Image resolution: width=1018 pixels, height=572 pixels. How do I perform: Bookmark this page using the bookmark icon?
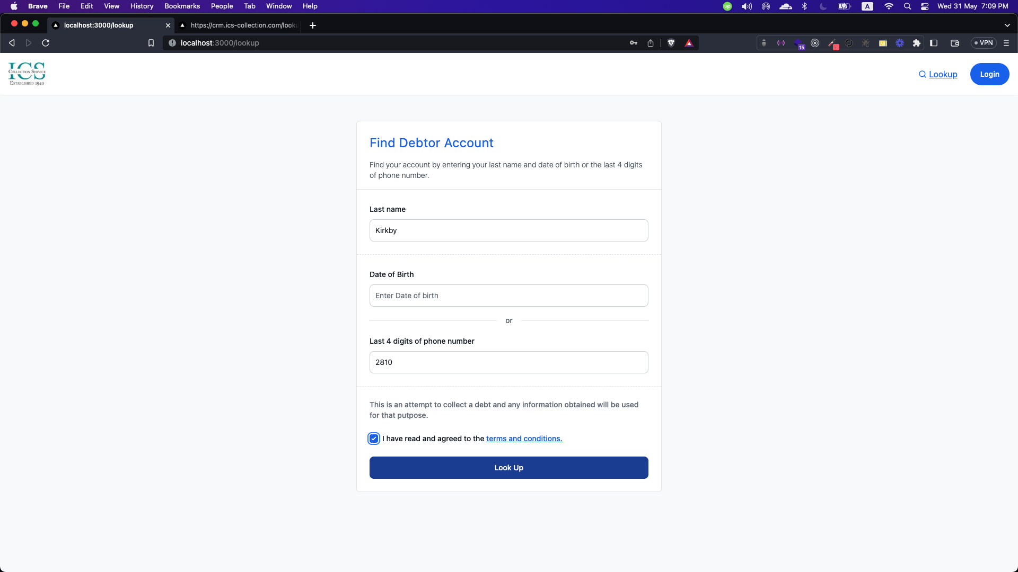[x=151, y=43]
